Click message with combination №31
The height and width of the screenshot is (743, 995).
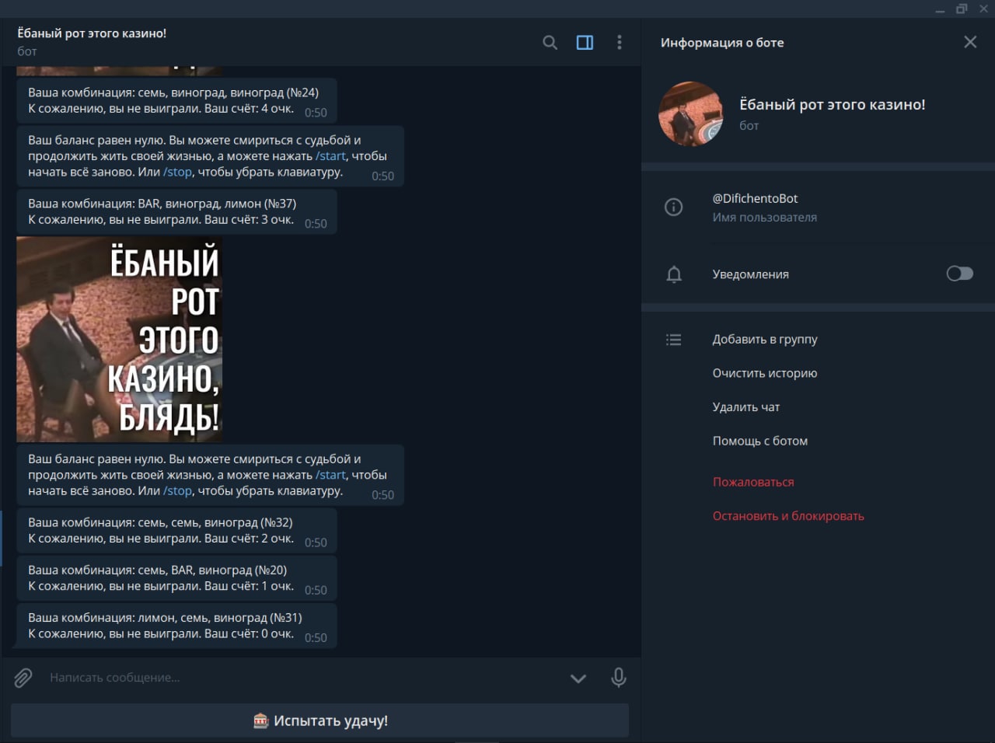pos(176,626)
